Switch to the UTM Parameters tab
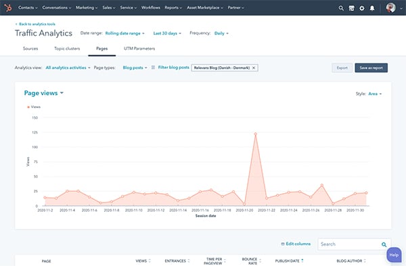 tap(139, 49)
